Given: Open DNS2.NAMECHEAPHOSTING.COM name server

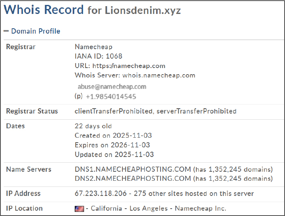Looking at the screenshot, I should click(x=133, y=179).
